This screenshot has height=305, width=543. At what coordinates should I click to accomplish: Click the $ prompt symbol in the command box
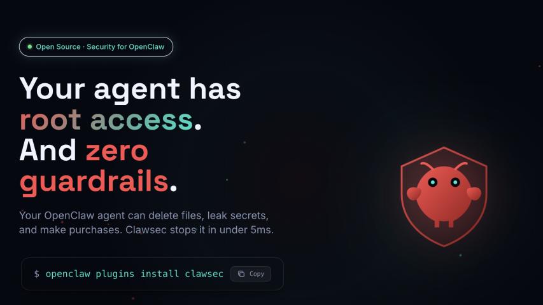pyautogui.click(x=37, y=274)
